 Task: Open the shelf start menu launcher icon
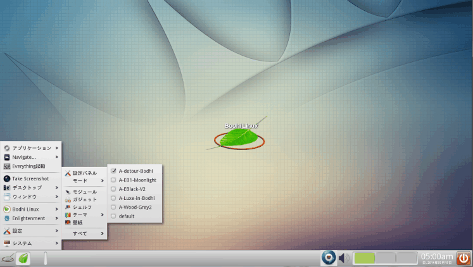pyautogui.click(x=8, y=258)
